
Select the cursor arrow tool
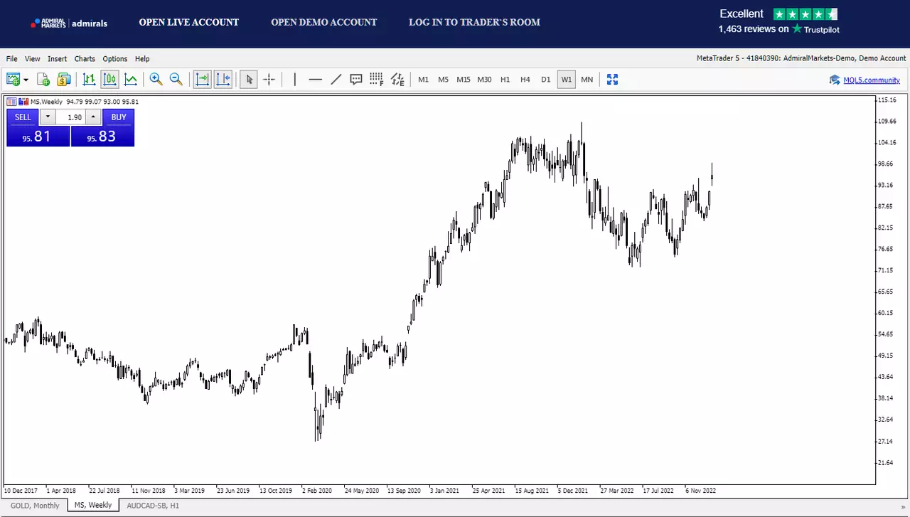(x=249, y=80)
